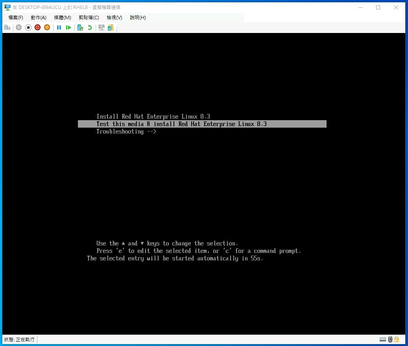
Task: Open the 剪貼簿(C) menu
Action: point(89,17)
